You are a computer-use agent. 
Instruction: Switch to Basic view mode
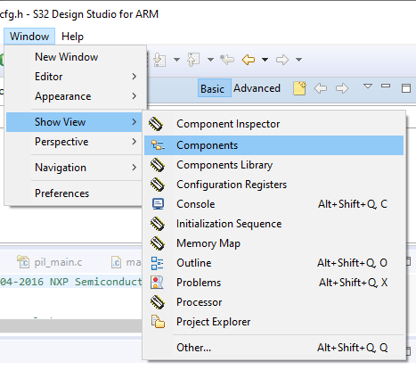[215, 88]
